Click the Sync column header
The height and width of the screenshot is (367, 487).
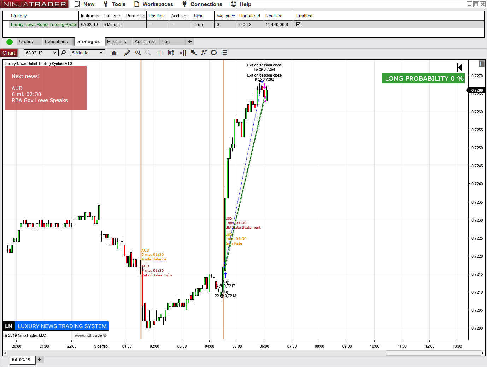203,16
